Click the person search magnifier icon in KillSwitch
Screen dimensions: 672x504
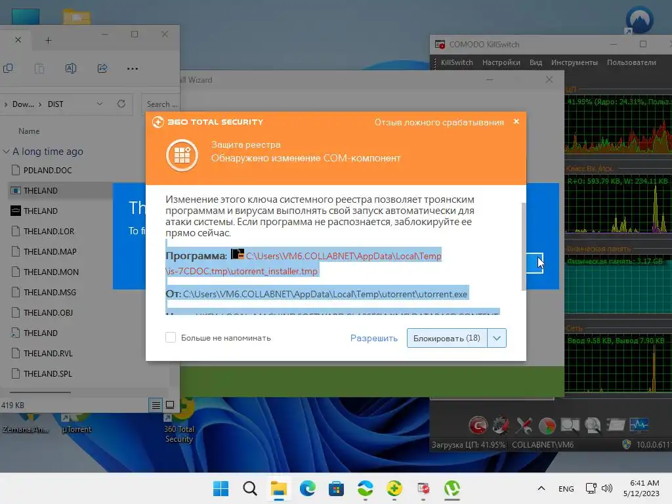click(593, 425)
